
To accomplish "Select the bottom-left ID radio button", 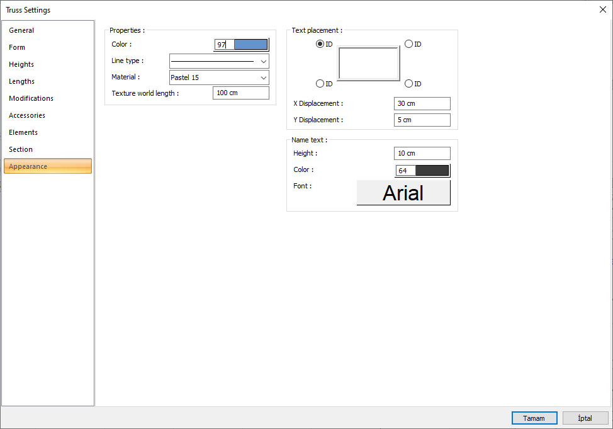I will tap(320, 84).
